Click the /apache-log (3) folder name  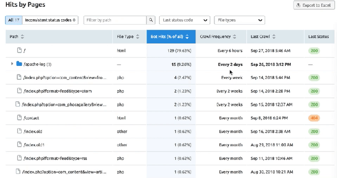[37, 64]
